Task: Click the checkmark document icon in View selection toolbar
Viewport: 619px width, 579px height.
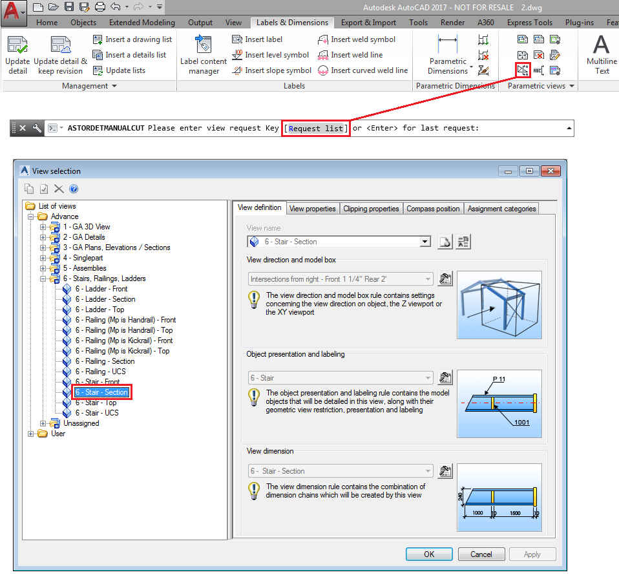Action: [x=44, y=189]
